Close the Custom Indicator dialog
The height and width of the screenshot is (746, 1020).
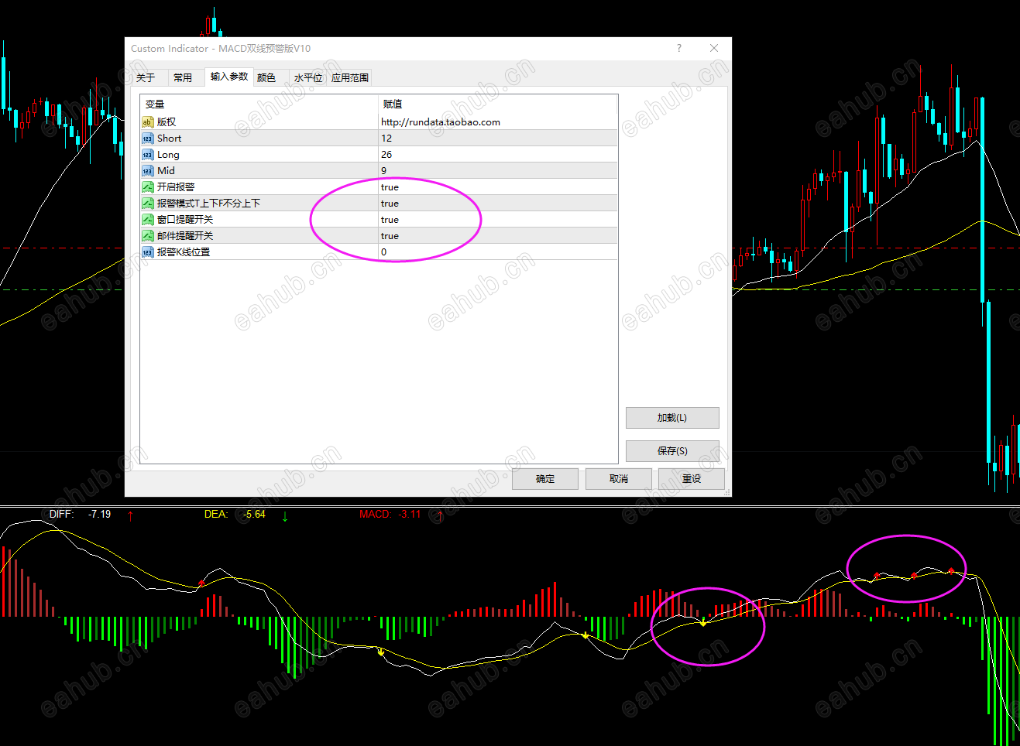pos(714,48)
